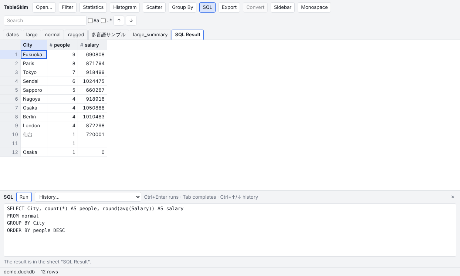460x276 pixels.
Task: Select the people column header
Action: tap(62, 45)
